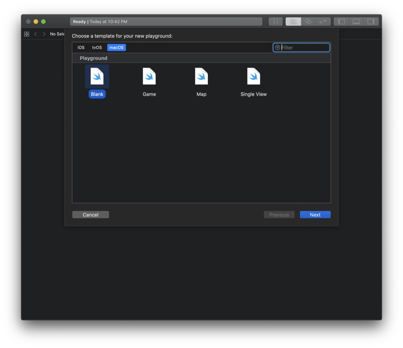
Task: Focus the Filter text field
Action: pyautogui.click(x=301, y=47)
